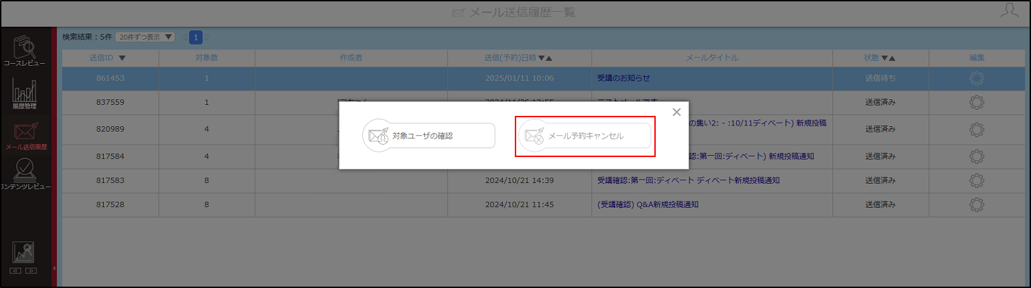
Task: Open コンテンツレビュー in the sidebar
Action: point(26,174)
